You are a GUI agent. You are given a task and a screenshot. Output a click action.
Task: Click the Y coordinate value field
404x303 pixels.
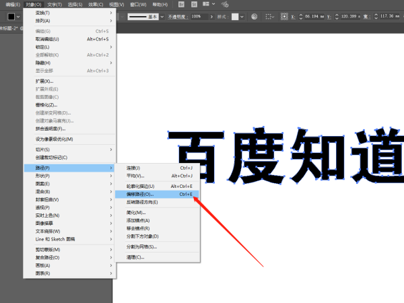(350, 16)
